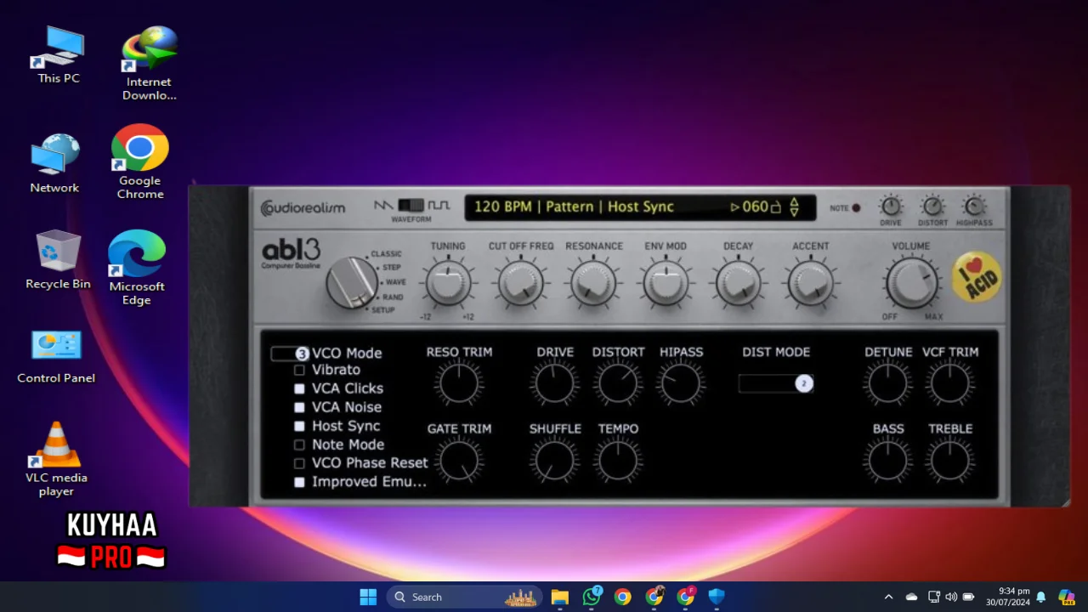The width and height of the screenshot is (1088, 612).
Task: Click the small HIGHPASS knob at top right
Action: 974,206
